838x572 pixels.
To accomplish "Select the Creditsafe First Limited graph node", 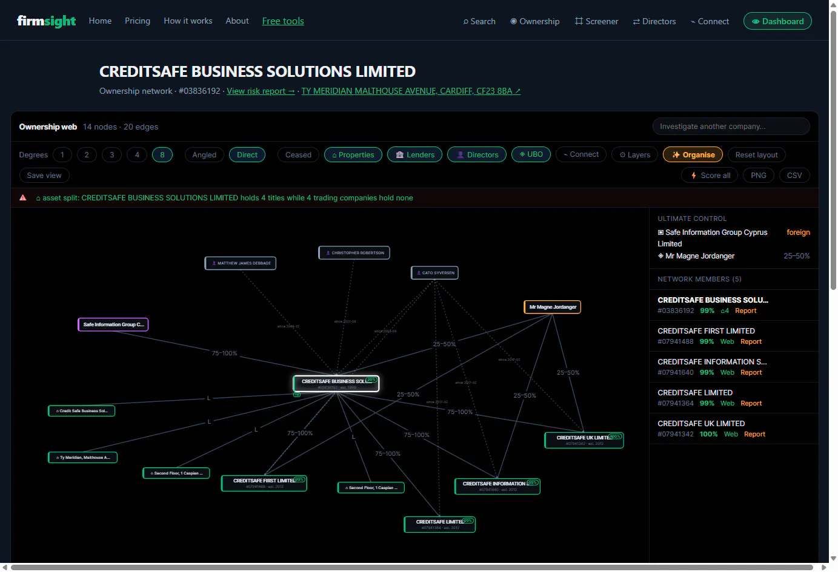I will 264,483.
